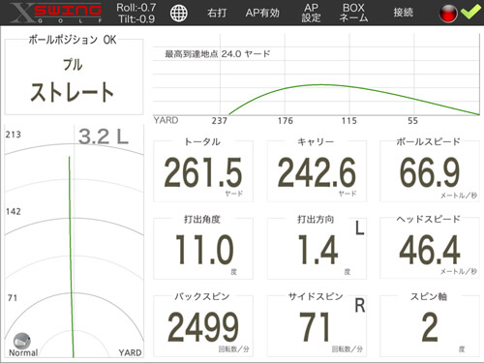Toggle AP有効 enable option
484x363 pixels.
[x=262, y=13]
